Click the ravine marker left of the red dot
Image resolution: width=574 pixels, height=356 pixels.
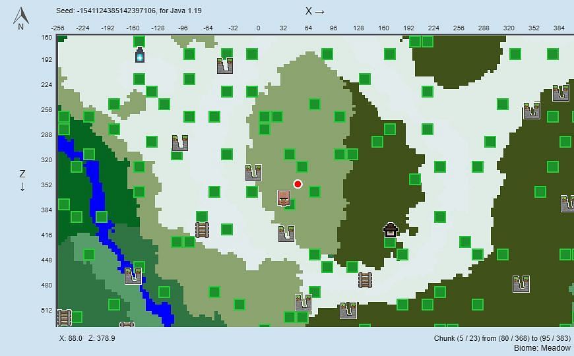click(253, 172)
